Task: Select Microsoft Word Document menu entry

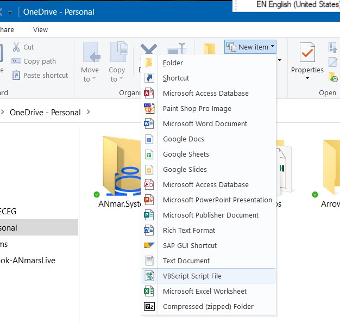Action: [205, 124]
